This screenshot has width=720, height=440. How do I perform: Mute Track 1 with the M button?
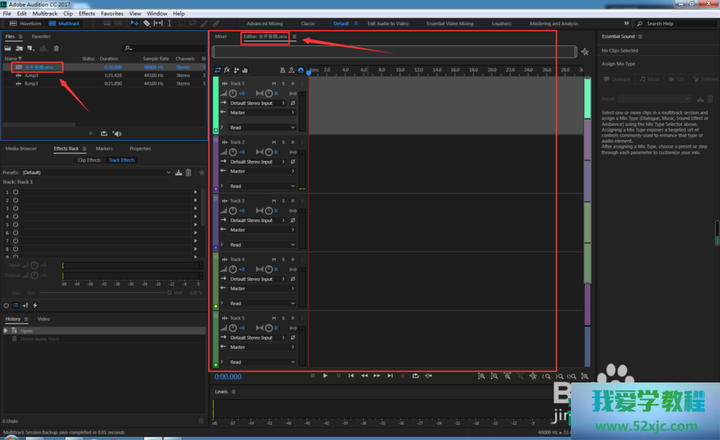[x=274, y=83]
